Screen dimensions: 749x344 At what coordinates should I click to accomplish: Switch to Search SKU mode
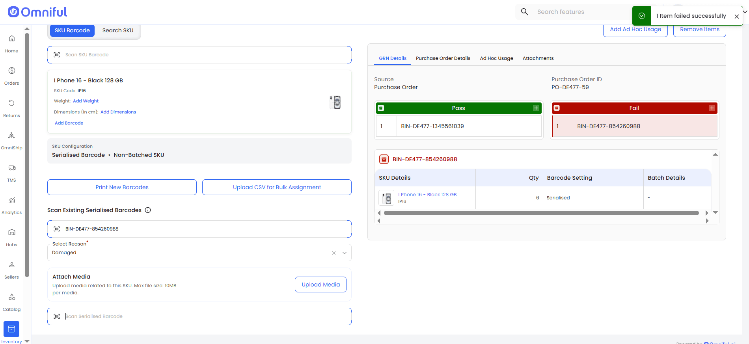[x=118, y=30]
